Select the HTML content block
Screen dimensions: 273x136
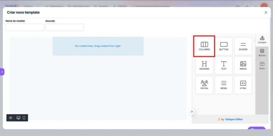(x=243, y=85)
